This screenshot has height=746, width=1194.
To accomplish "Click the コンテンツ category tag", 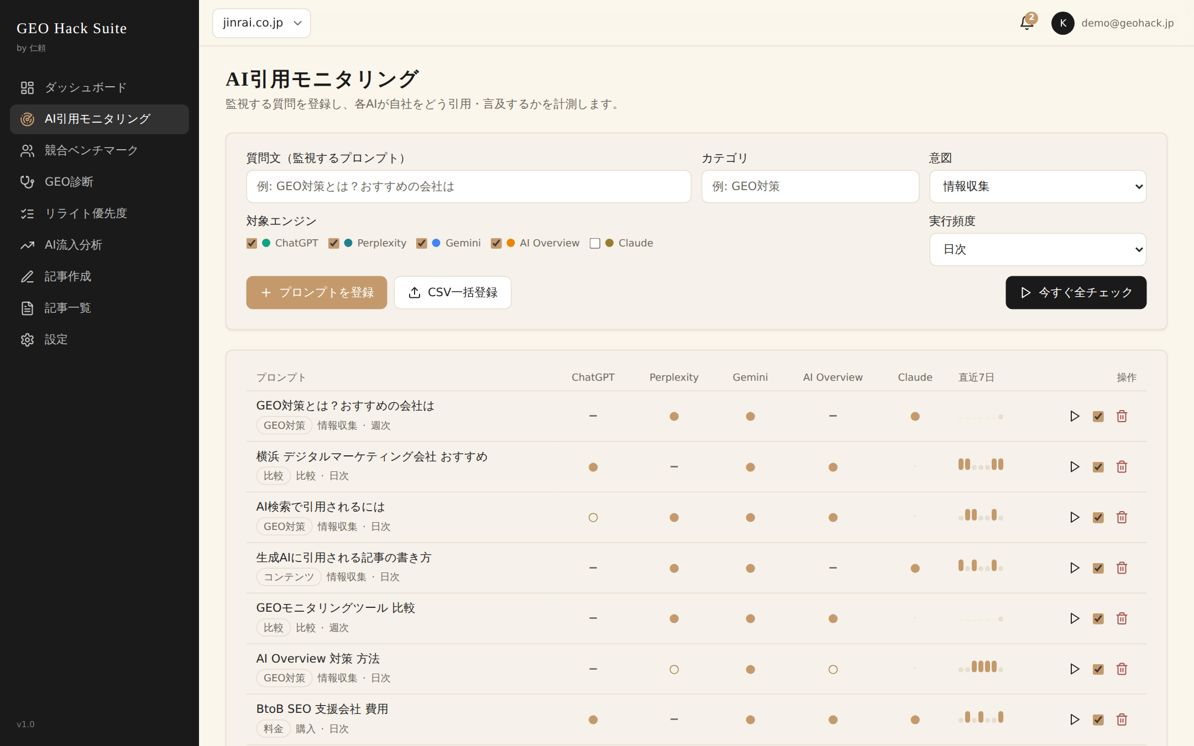I will pyautogui.click(x=289, y=577).
